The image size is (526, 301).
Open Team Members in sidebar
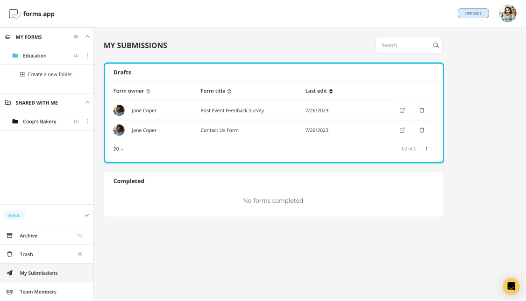click(37, 291)
